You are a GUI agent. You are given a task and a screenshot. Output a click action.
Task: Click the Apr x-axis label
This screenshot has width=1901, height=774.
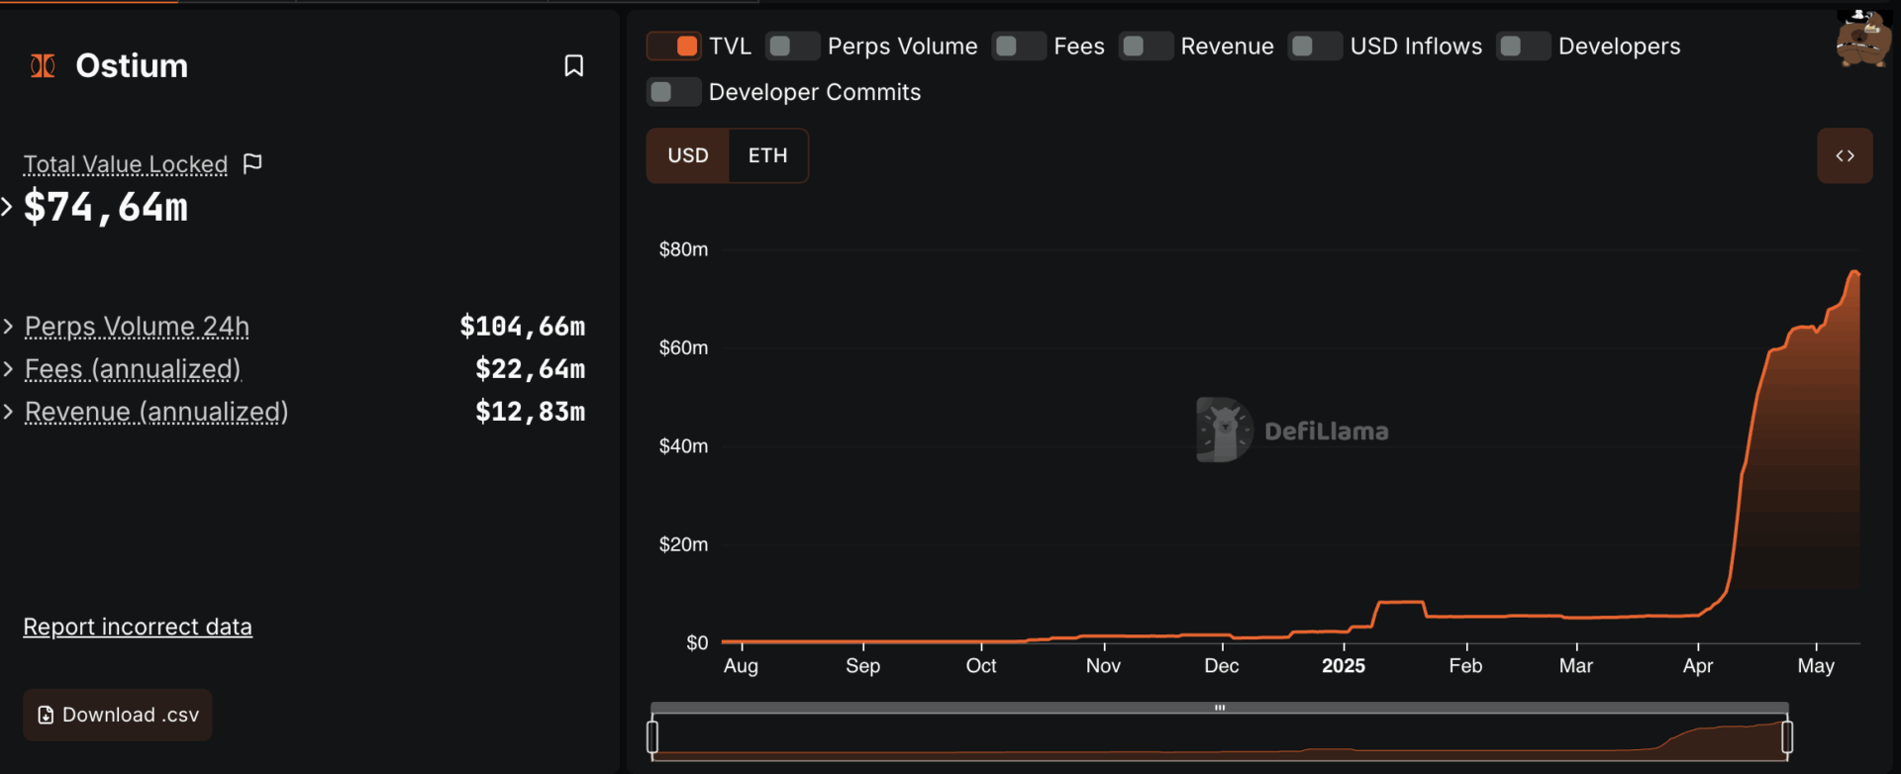click(x=1698, y=666)
